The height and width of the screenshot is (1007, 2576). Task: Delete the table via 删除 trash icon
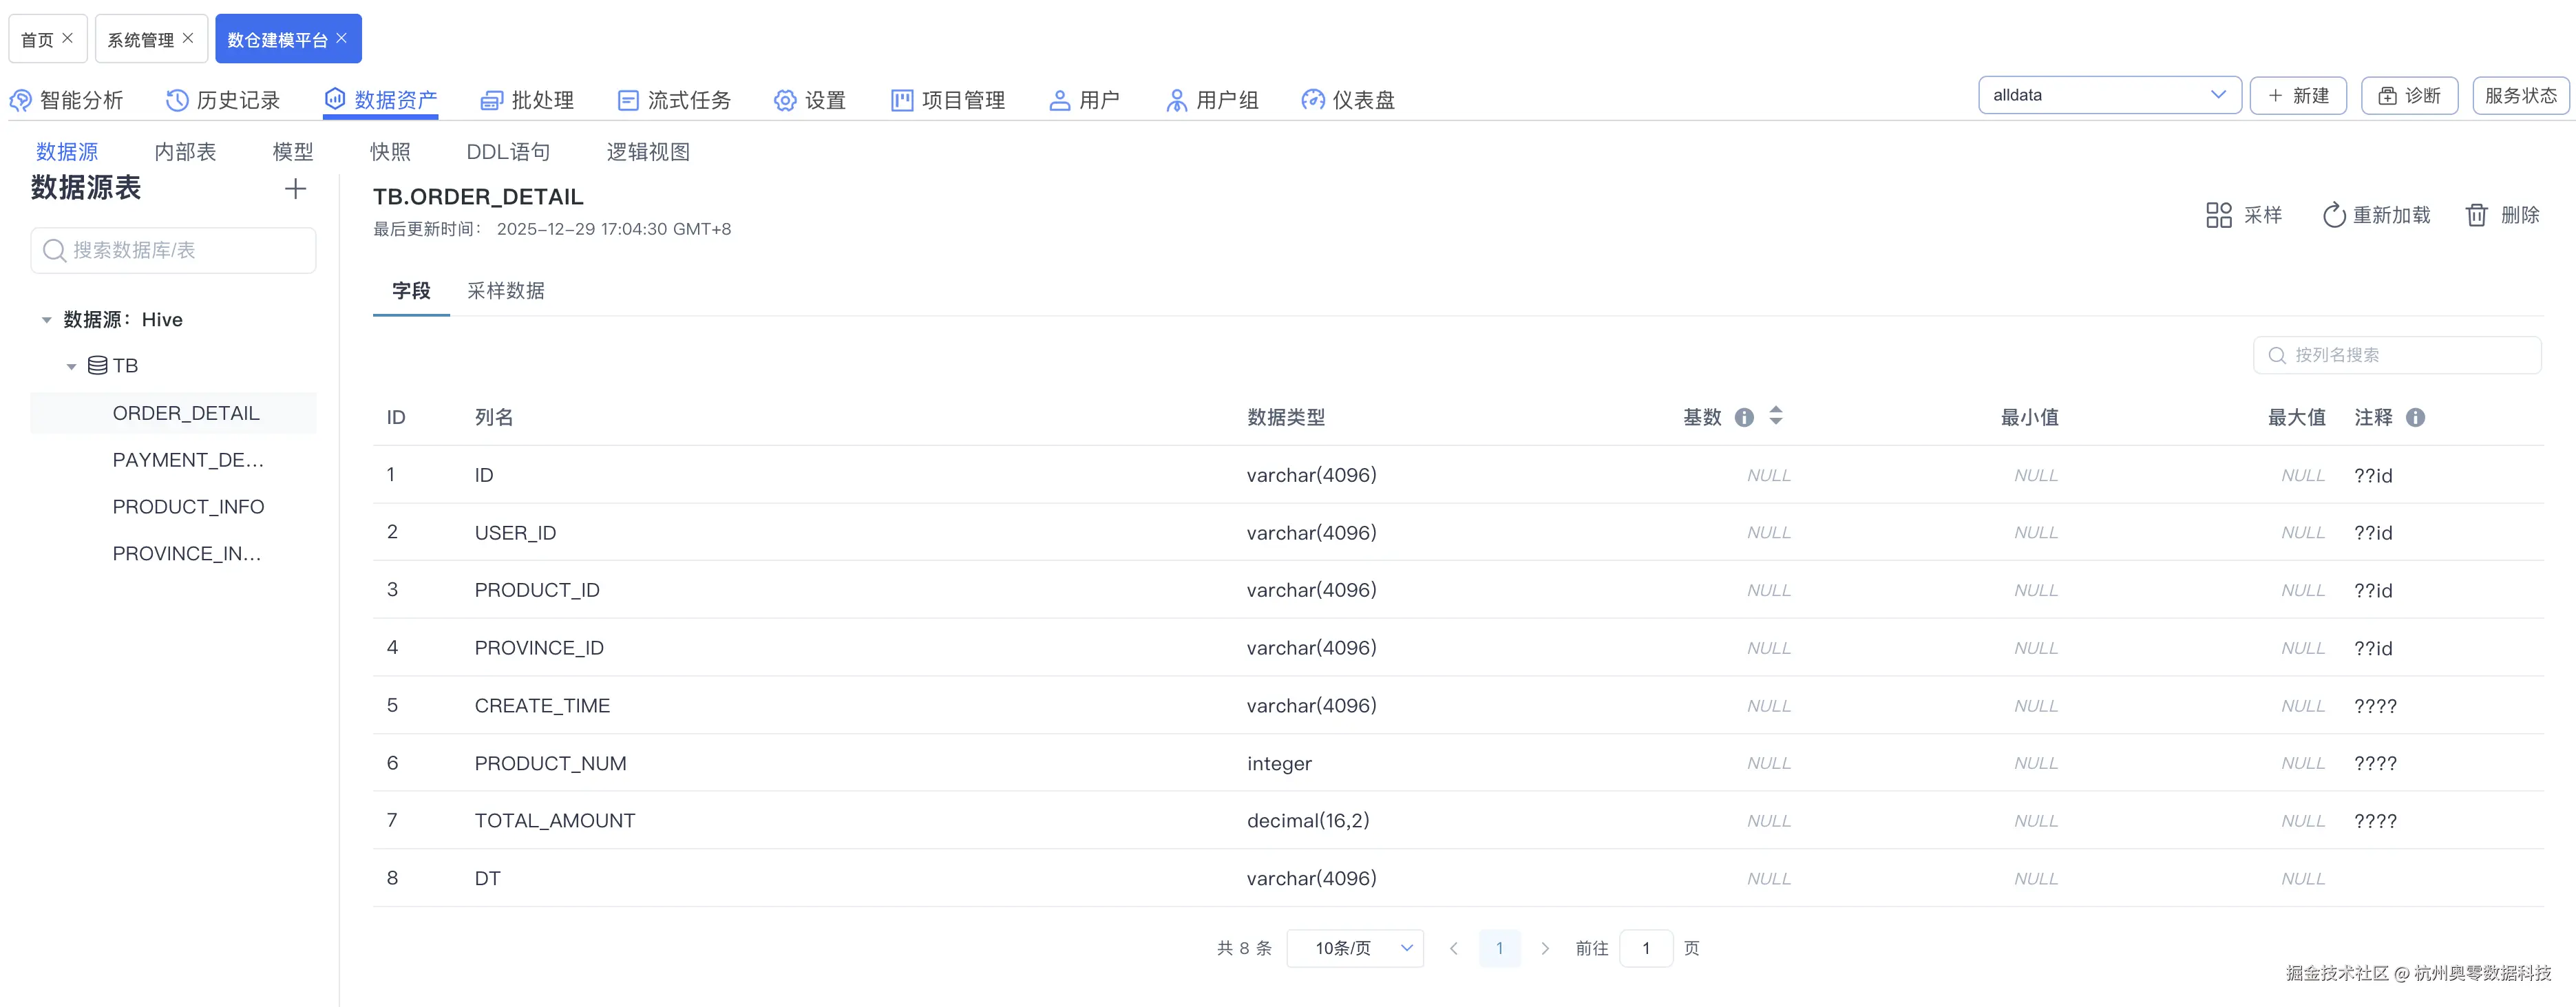pos(2502,214)
